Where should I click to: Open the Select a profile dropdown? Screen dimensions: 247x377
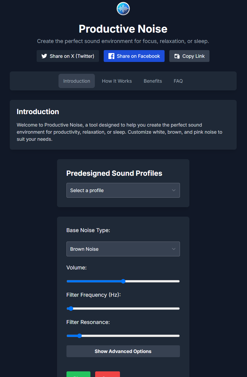pyautogui.click(x=123, y=190)
